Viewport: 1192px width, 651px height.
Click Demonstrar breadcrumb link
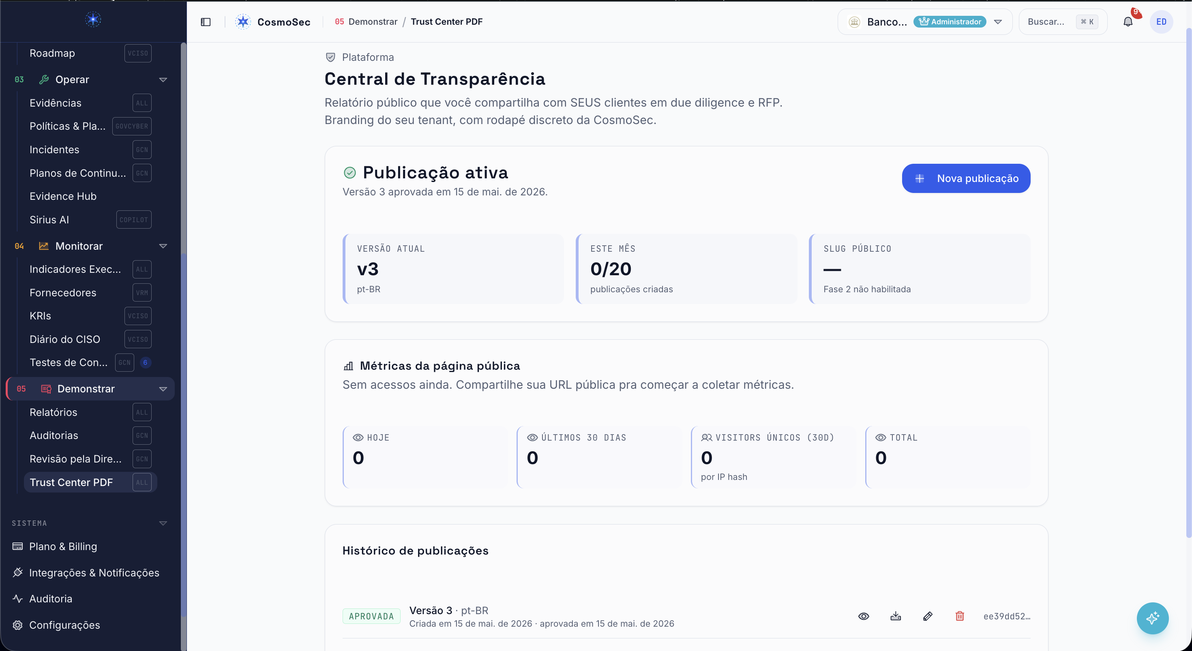373,22
